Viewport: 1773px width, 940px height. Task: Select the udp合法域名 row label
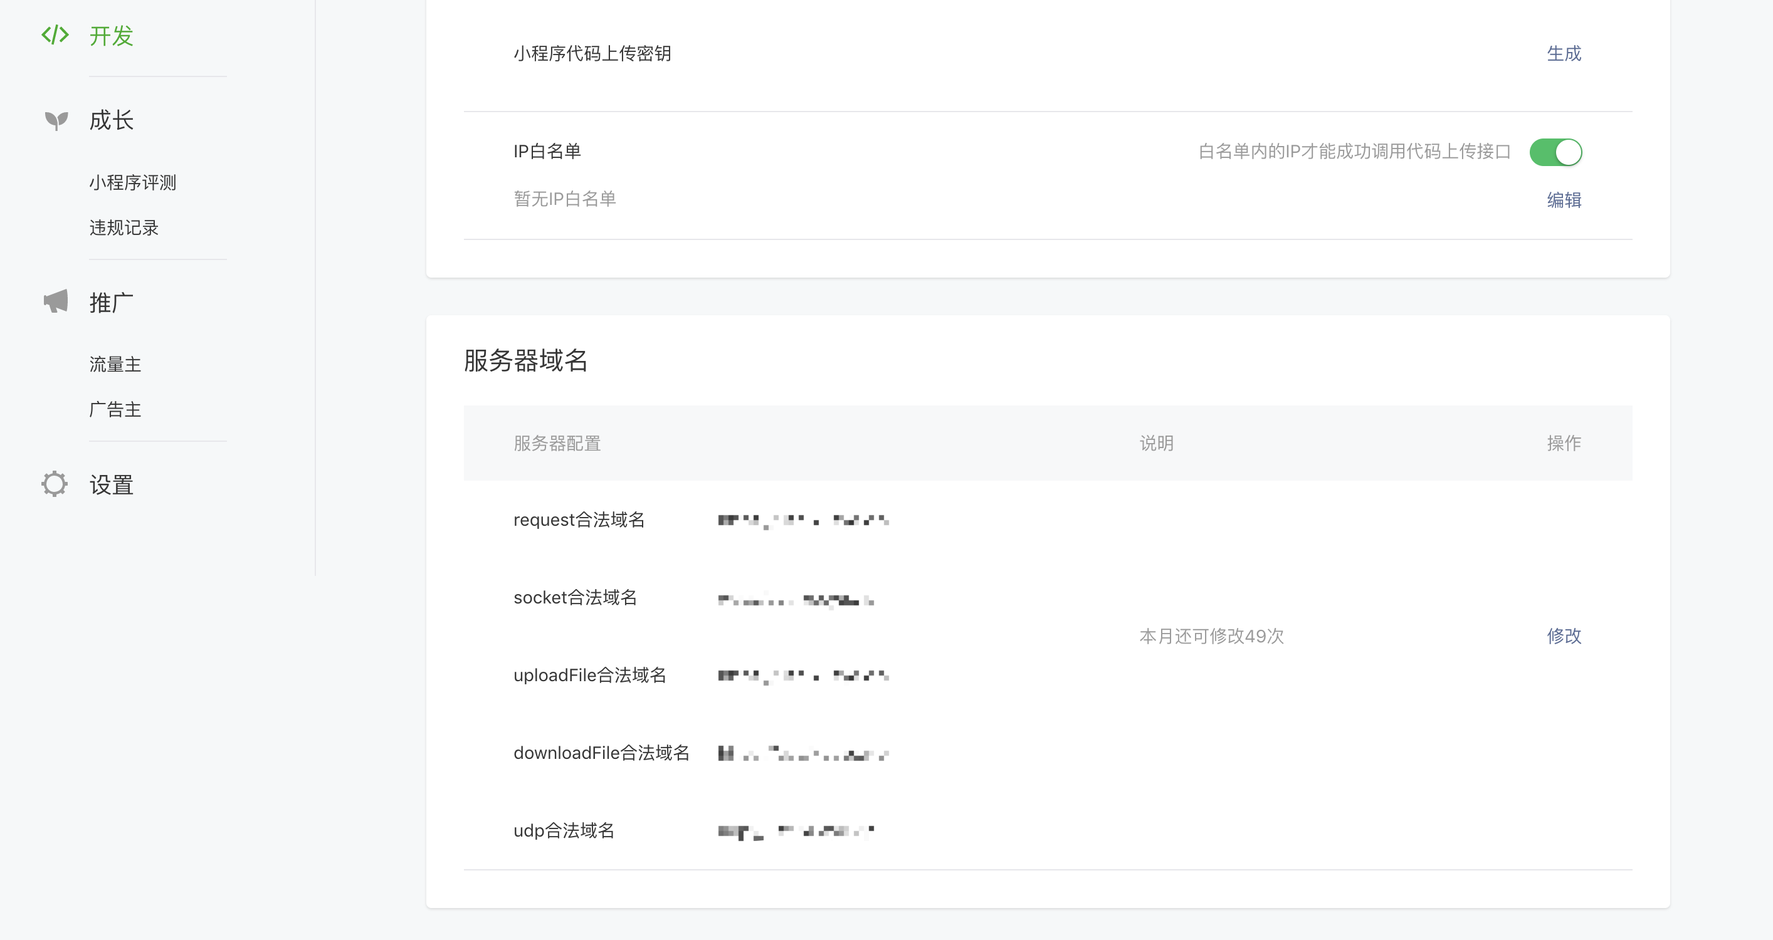[x=564, y=830]
